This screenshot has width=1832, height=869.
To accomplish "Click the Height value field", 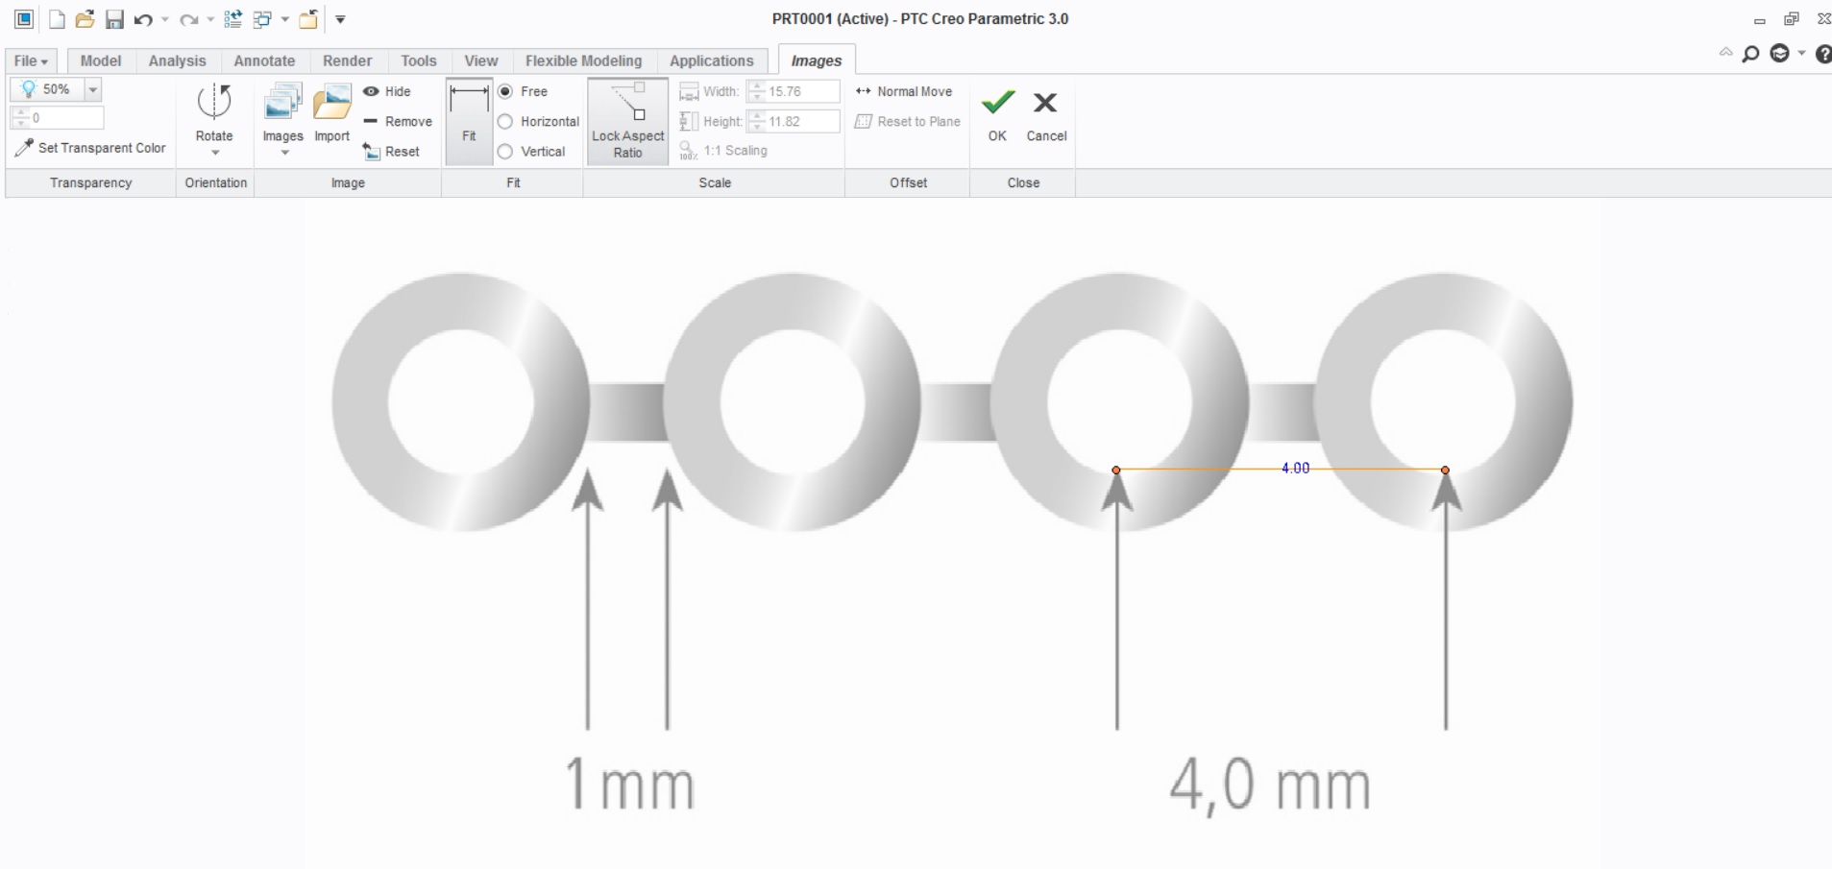I will (802, 122).
